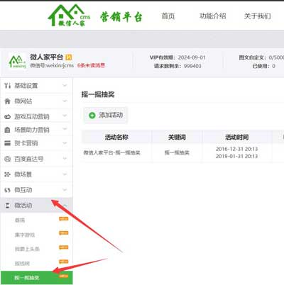Click the hot badge on 摇一摇抽奖 row
Image resolution: width=284 pixels, height=285 pixels.
click(64, 276)
